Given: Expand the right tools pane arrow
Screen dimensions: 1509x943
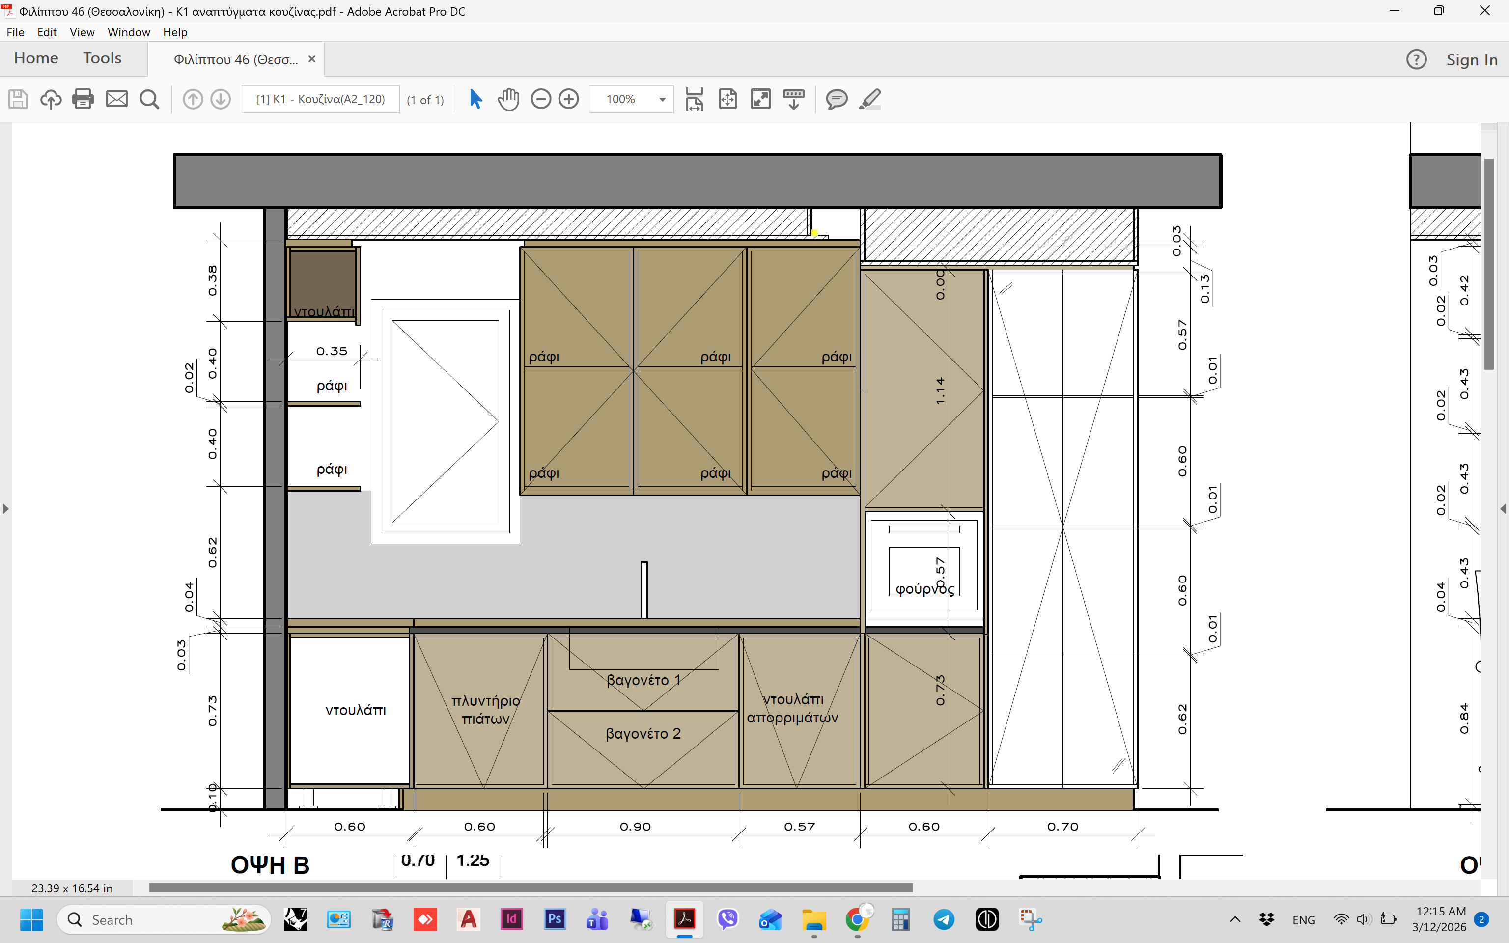Looking at the screenshot, I should (x=1503, y=509).
